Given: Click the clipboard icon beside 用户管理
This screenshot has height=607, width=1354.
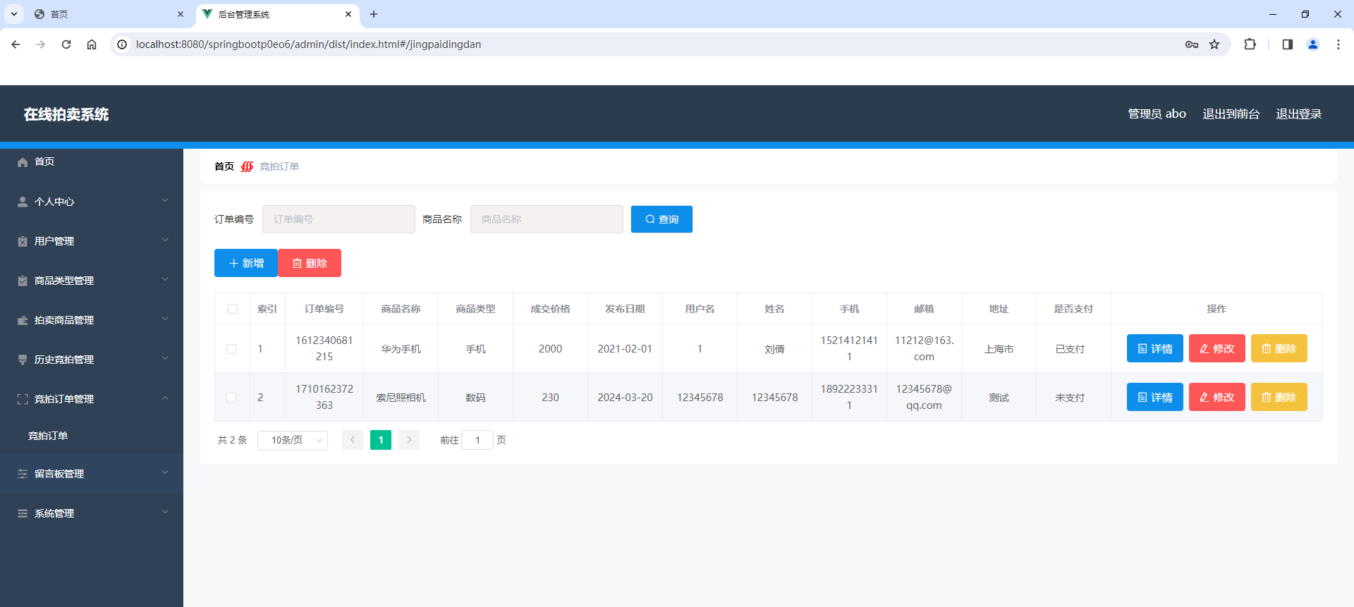Looking at the screenshot, I should pyautogui.click(x=23, y=241).
